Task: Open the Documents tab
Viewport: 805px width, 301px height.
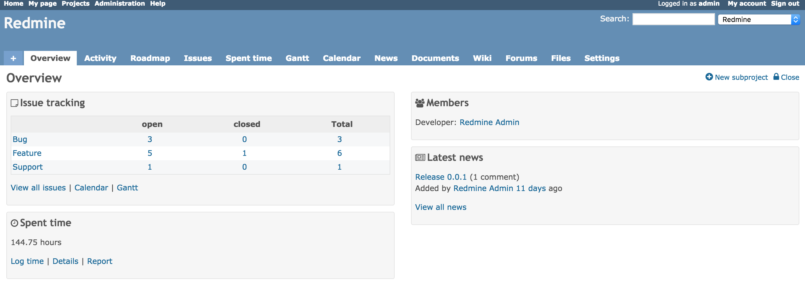Action: point(435,58)
